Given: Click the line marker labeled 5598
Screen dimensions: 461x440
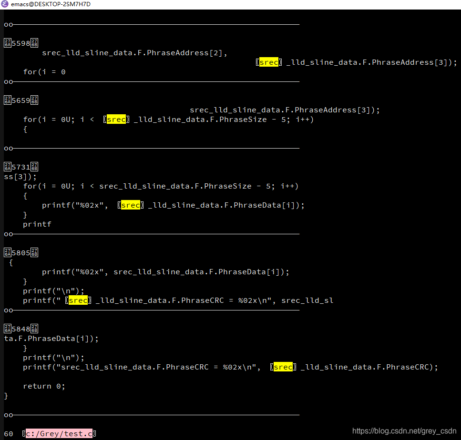Looking at the screenshot, I should tap(20, 42).
